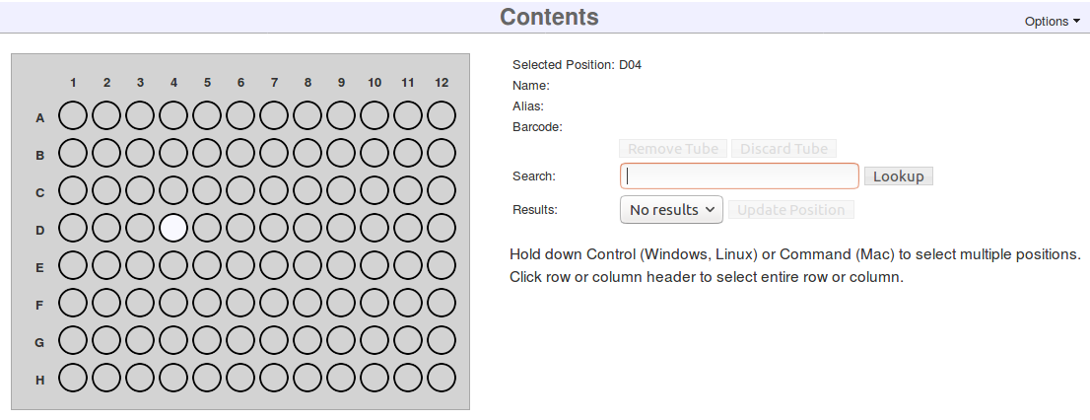This screenshot has width=1090, height=420.
Task: Choose well F9 on the plate
Action: pos(341,304)
